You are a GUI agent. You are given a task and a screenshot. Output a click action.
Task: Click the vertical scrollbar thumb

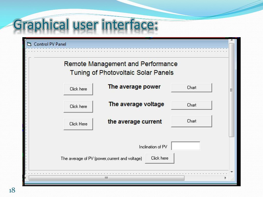pyautogui.click(x=232, y=90)
